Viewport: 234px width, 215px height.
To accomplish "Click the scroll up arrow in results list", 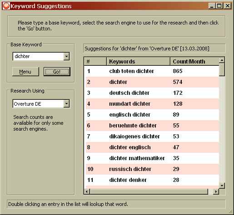I will [x=222, y=60].
